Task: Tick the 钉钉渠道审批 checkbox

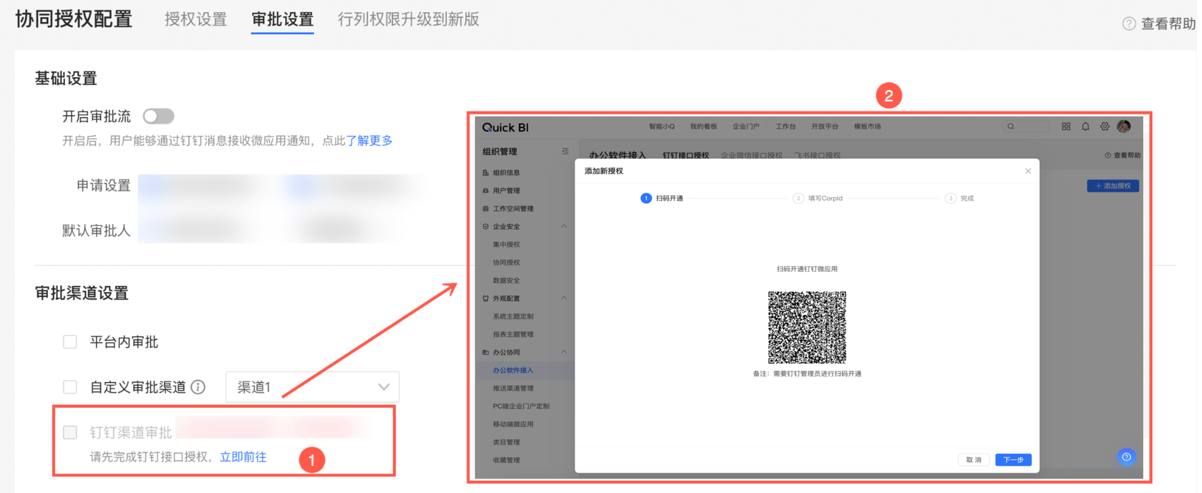Action: coord(70,432)
